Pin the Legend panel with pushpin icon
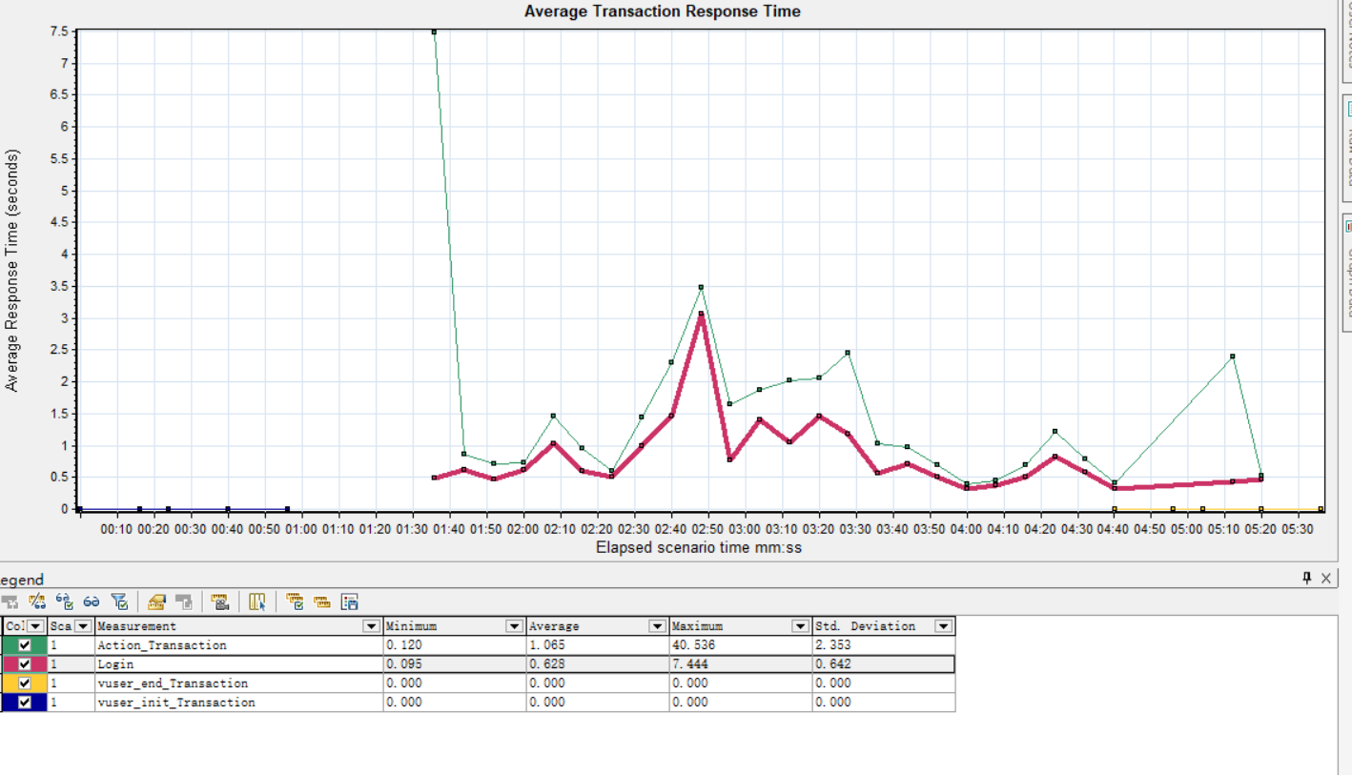The height and width of the screenshot is (775, 1352). pyautogui.click(x=1307, y=579)
